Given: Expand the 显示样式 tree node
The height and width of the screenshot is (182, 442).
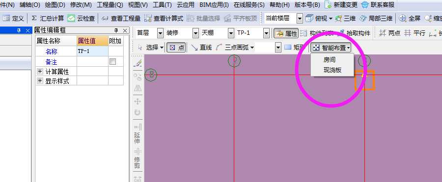Looking at the screenshot, I should [40, 81].
